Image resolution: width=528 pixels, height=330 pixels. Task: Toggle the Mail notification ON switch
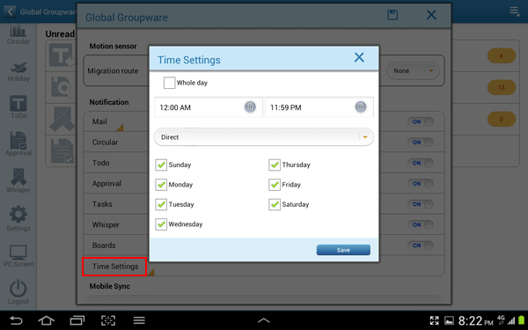pyautogui.click(x=421, y=121)
